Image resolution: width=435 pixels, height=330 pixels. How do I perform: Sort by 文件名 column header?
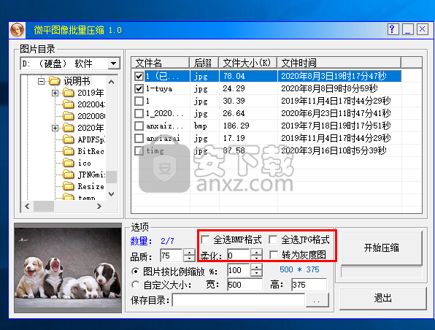click(161, 63)
